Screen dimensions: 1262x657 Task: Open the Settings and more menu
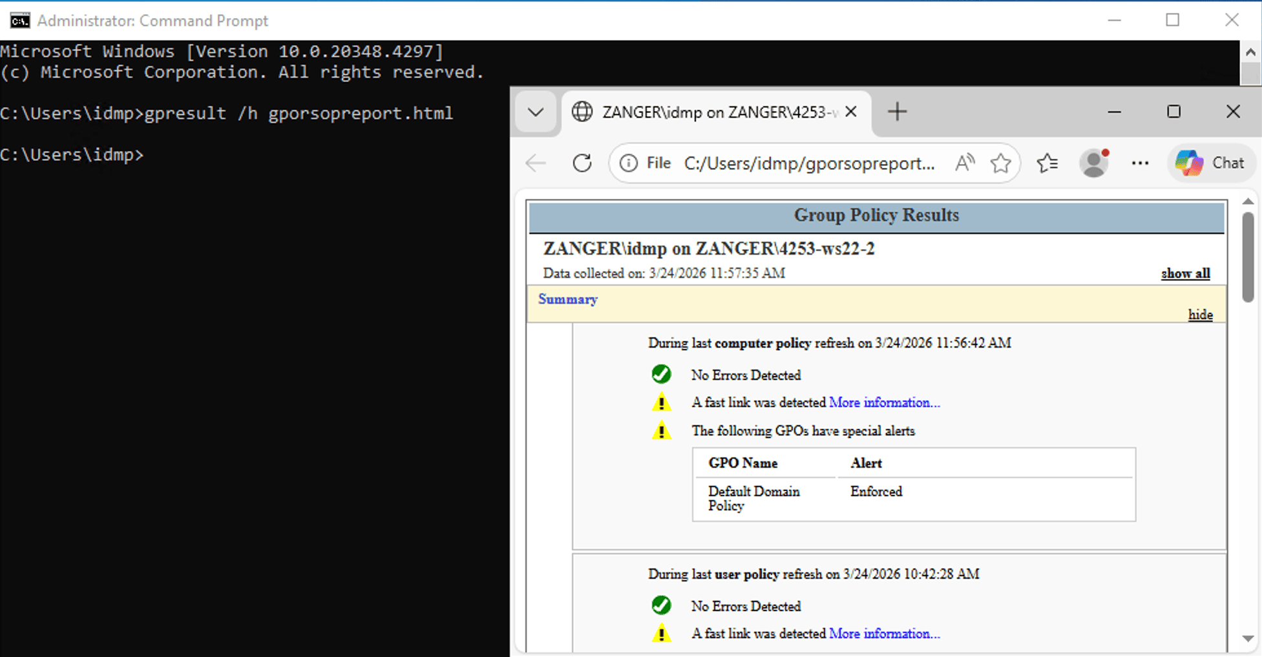(1140, 163)
